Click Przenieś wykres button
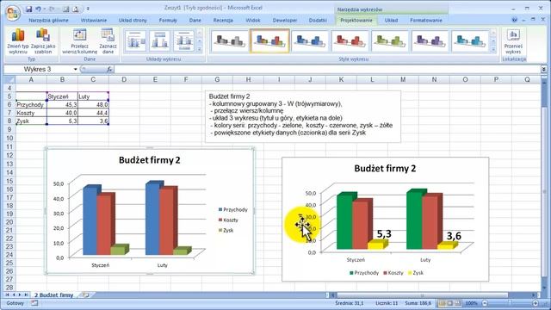The width and height of the screenshot is (551, 310). pos(513,41)
